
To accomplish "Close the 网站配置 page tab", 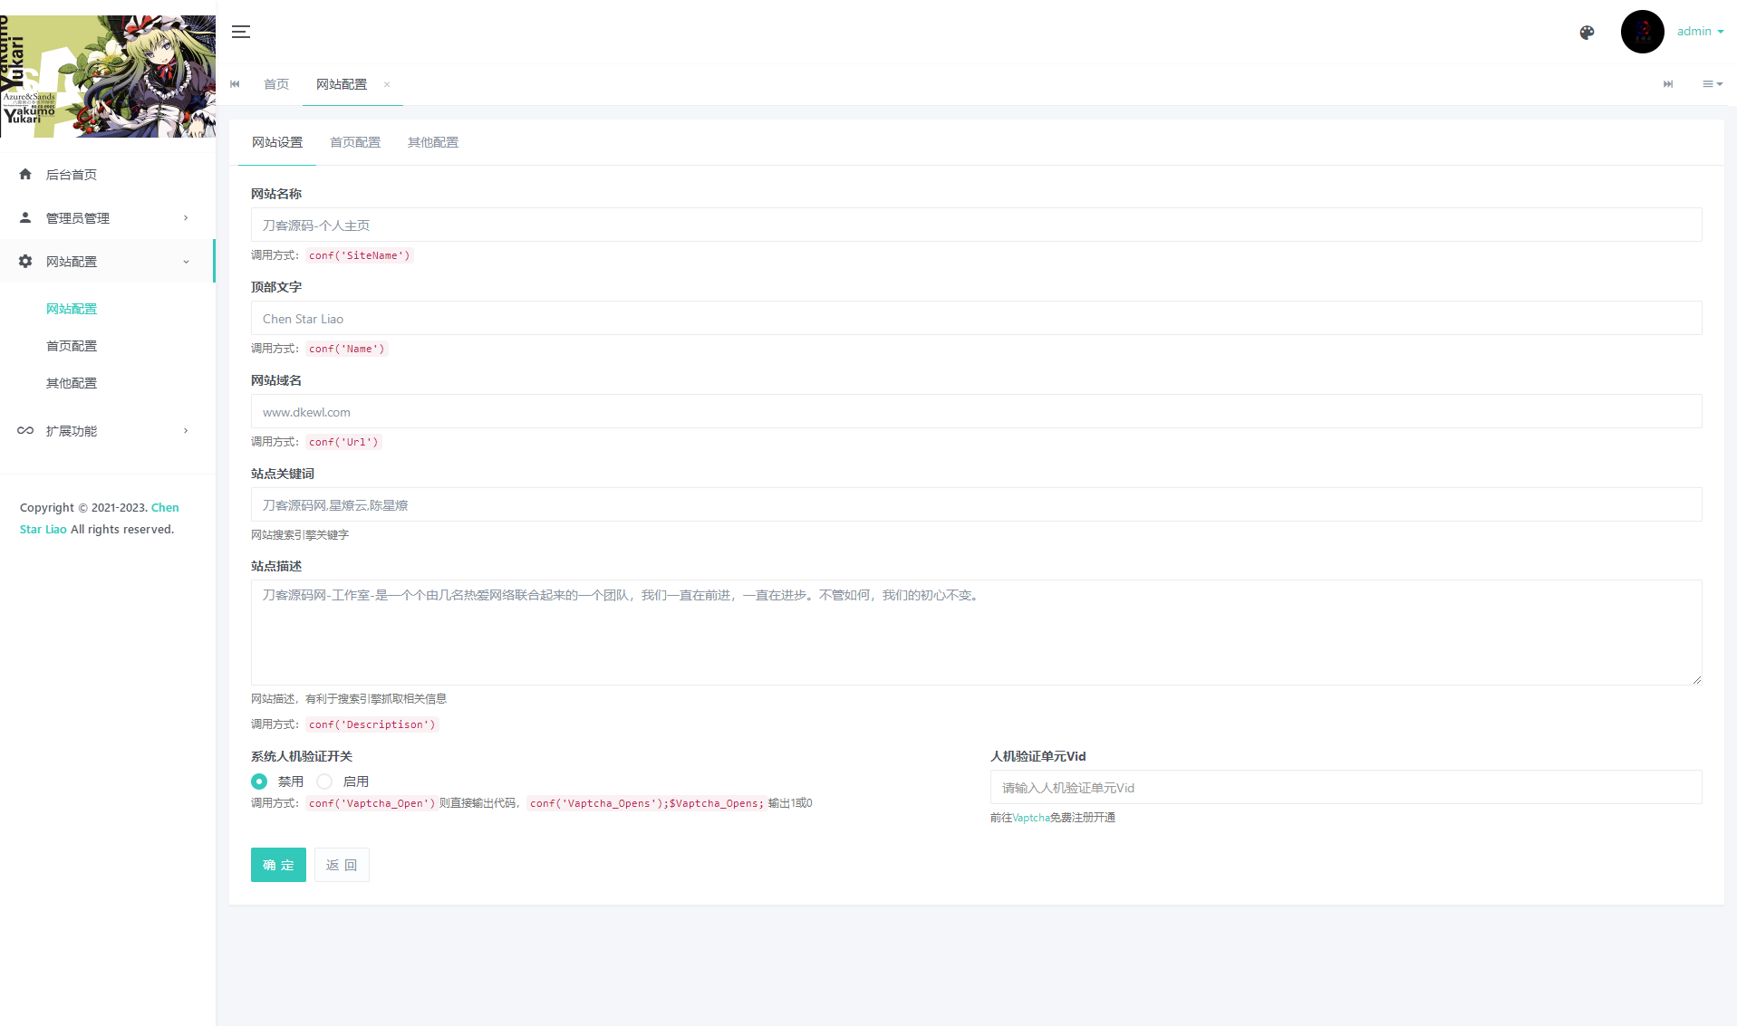I will (387, 84).
